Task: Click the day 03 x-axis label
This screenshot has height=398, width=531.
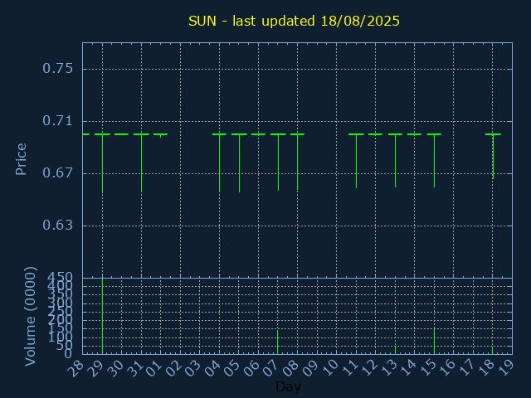Action: point(192,368)
